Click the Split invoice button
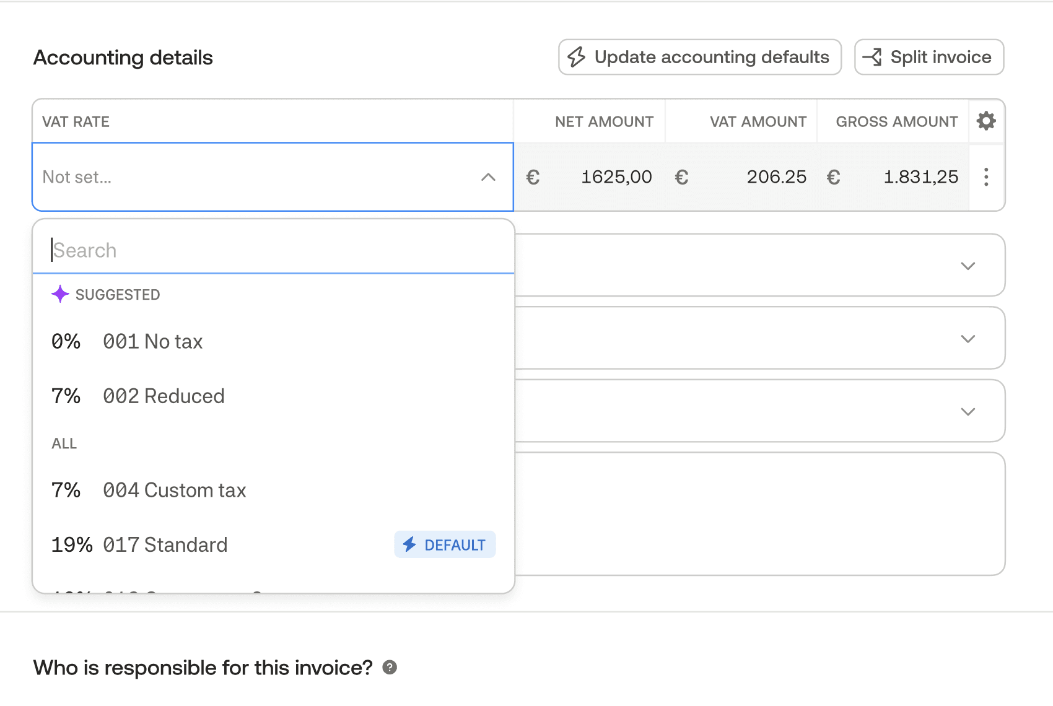Image resolution: width=1053 pixels, height=706 pixels. (x=929, y=57)
